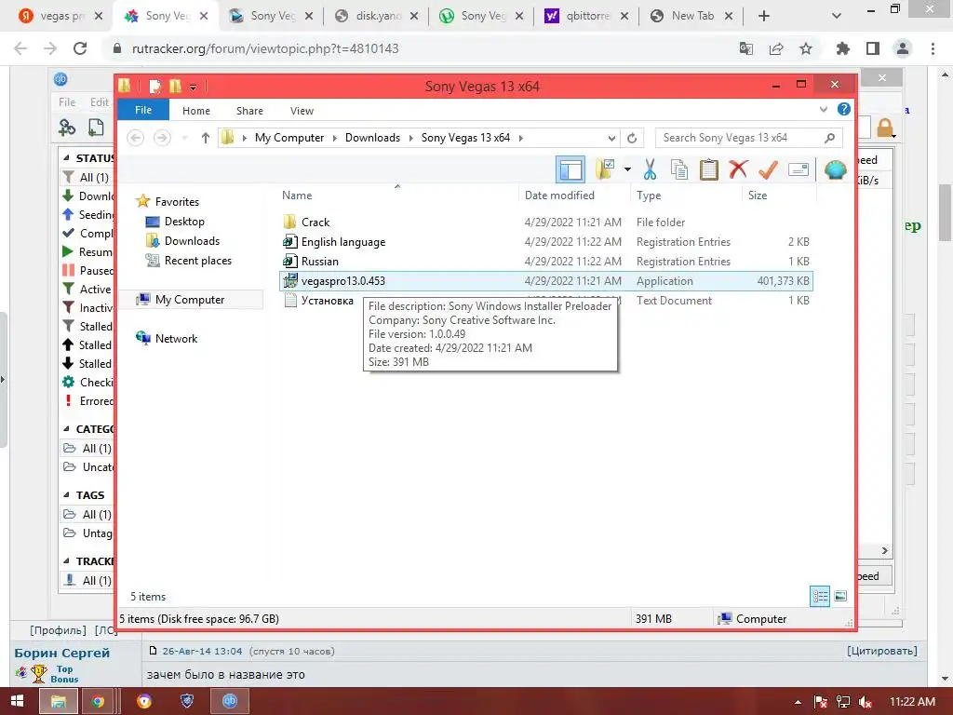Open the File tab in Explorer
The height and width of the screenshot is (715, 953).
click(x=143, y=110)
